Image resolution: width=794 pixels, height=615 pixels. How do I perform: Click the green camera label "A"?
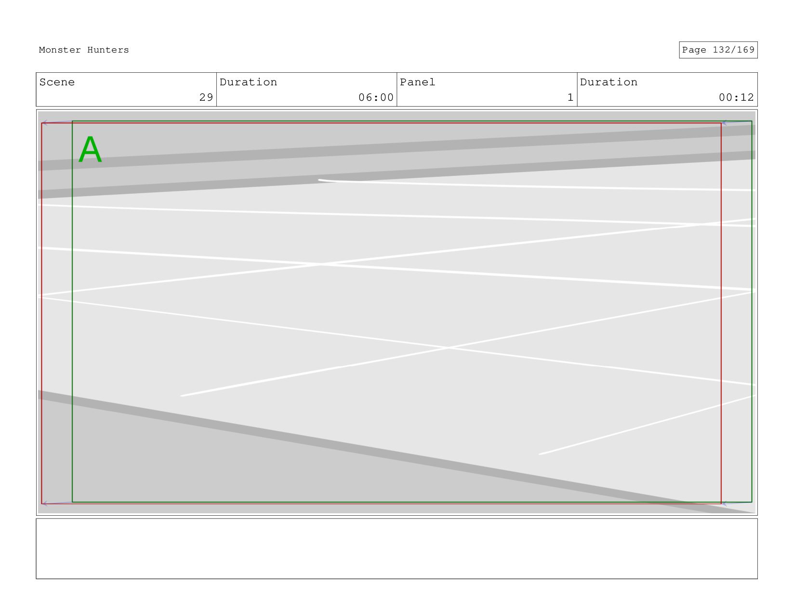click(90, 150)
